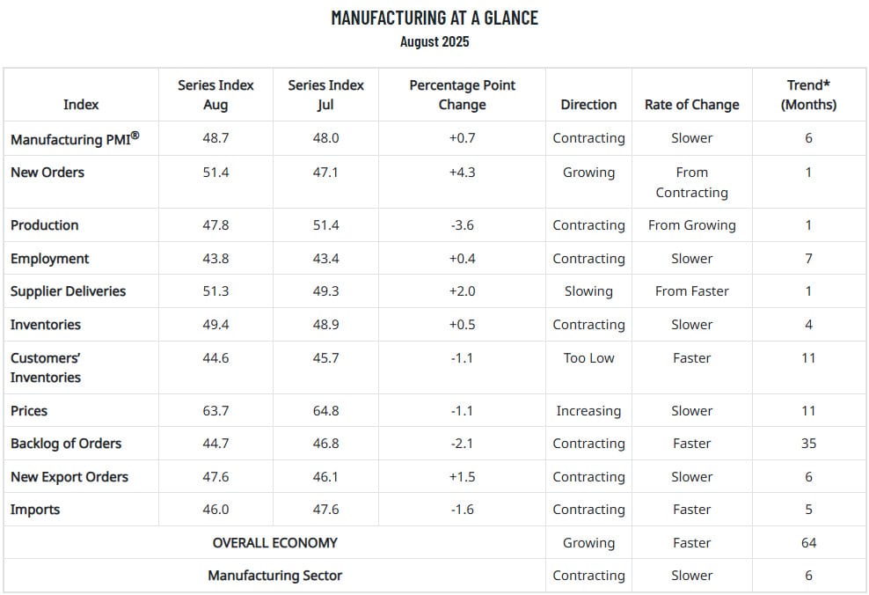Click the Prices August index value 63.7
The height and width of the screenshot is (595, 869).
(215, 411)
